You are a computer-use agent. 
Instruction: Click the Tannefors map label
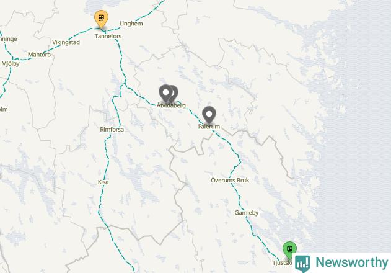coord(108,36)
